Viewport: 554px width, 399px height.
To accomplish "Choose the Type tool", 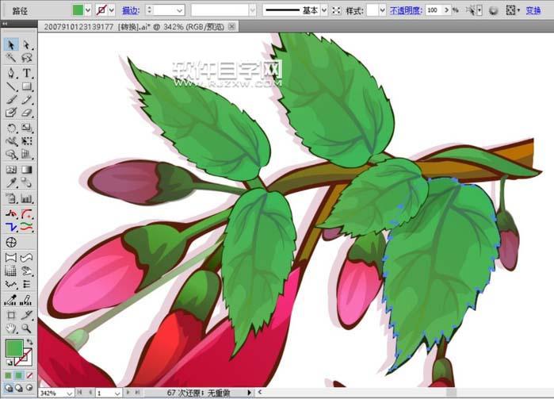I will point(27,73).
